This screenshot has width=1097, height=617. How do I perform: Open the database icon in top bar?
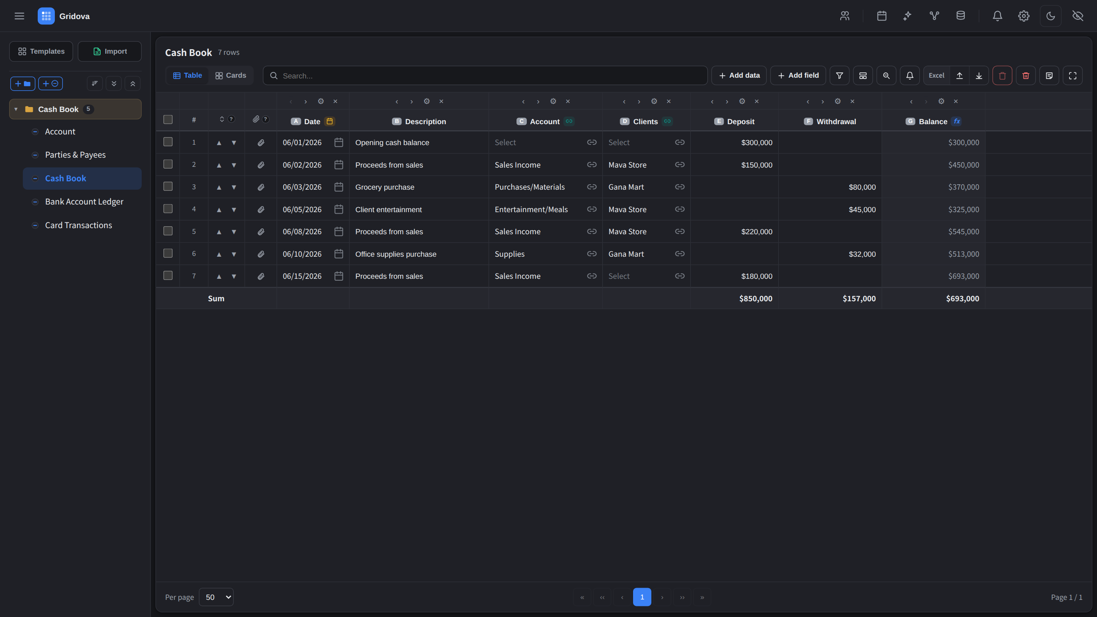coord(960,16)
